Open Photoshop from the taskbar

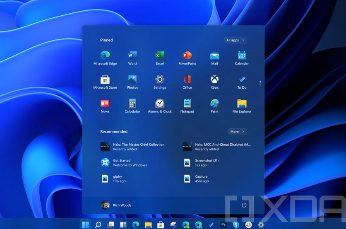223,224
